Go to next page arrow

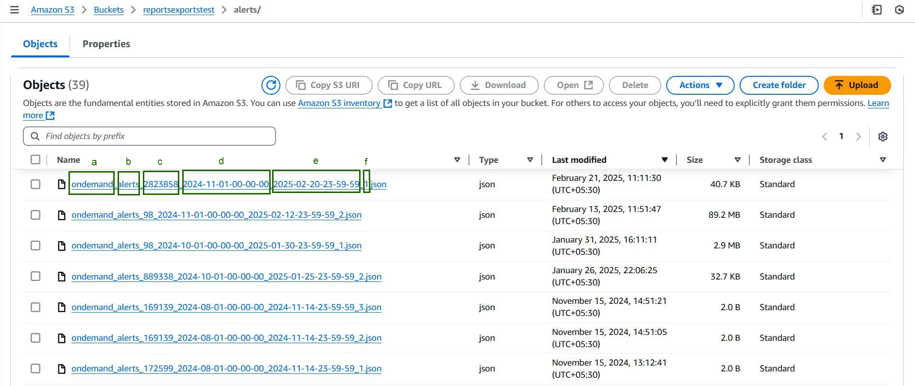point(859,137)
